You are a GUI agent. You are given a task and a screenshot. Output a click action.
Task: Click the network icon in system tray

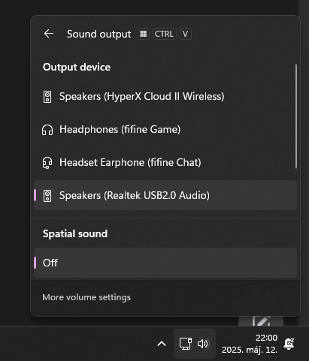pyautogui.click(x=186, y=344)
